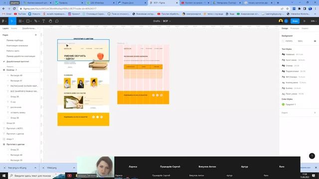
Task: Click the background color swatch
Action: coord(283,41)
